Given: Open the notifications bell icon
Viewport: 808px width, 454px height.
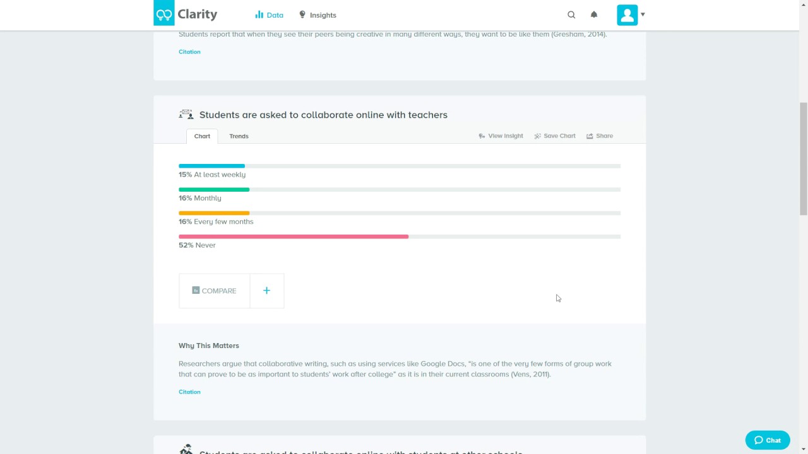Looking at the screenshot, I should pyautogui.click(x=594, y=15).
